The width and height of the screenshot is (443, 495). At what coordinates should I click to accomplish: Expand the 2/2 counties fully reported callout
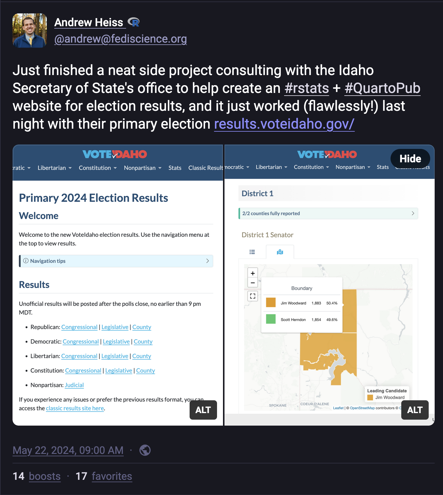tap(328, 214)
